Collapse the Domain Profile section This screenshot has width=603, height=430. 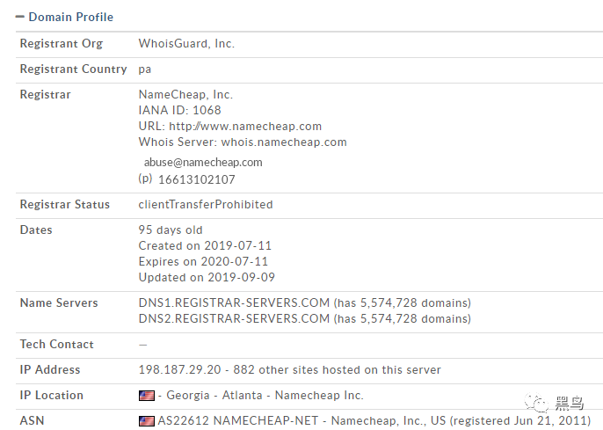click(x=19, y=17)
